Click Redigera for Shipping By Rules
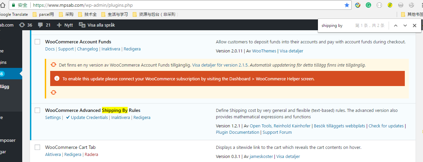This screenshot has height=162, width=423. pos(142,118)
